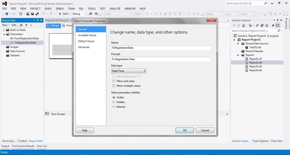Viewport: 290px width, 155px height.
Task: Click the Name input field
Action: tap(161, 48)
